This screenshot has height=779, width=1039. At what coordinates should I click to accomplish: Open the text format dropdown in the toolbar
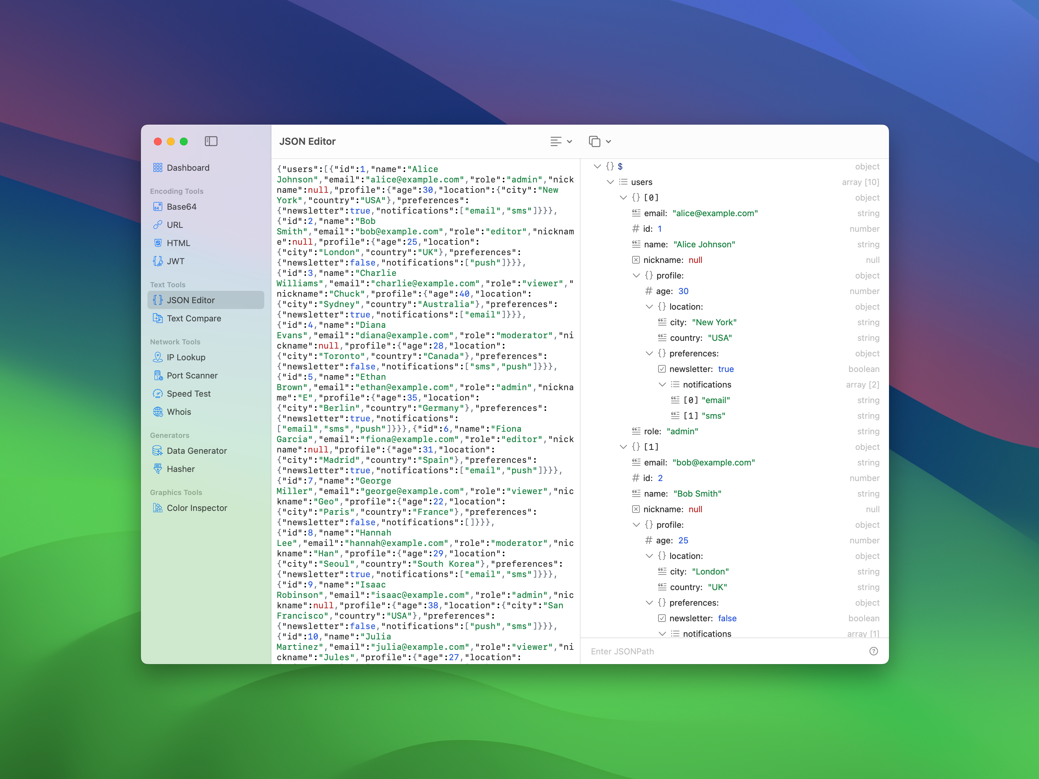tap(561, 141)
